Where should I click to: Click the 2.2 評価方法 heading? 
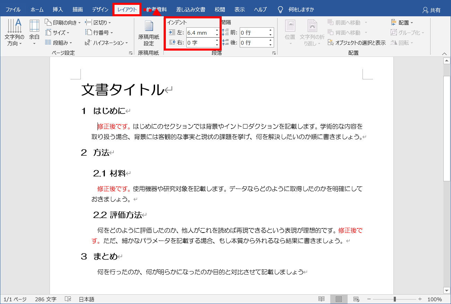point(118,215)
